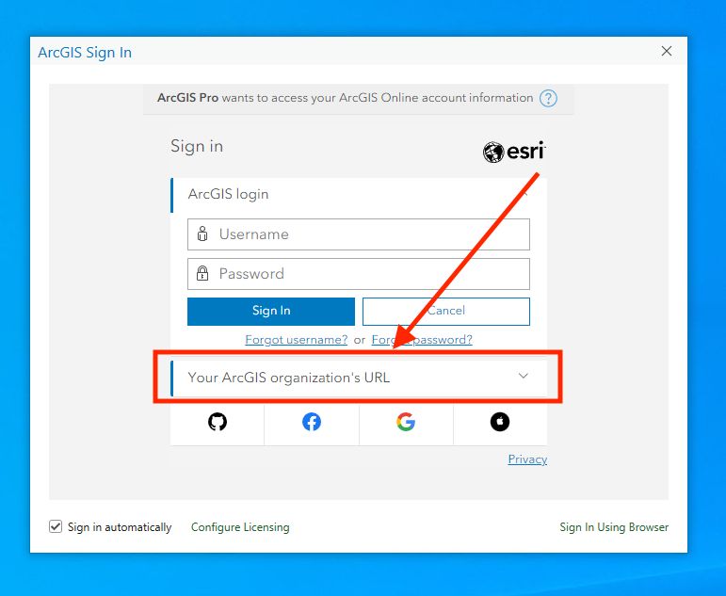Screen dimensions: 726x596
Task: Choose Sign In Using Browser
Action: tap(614, 527)
